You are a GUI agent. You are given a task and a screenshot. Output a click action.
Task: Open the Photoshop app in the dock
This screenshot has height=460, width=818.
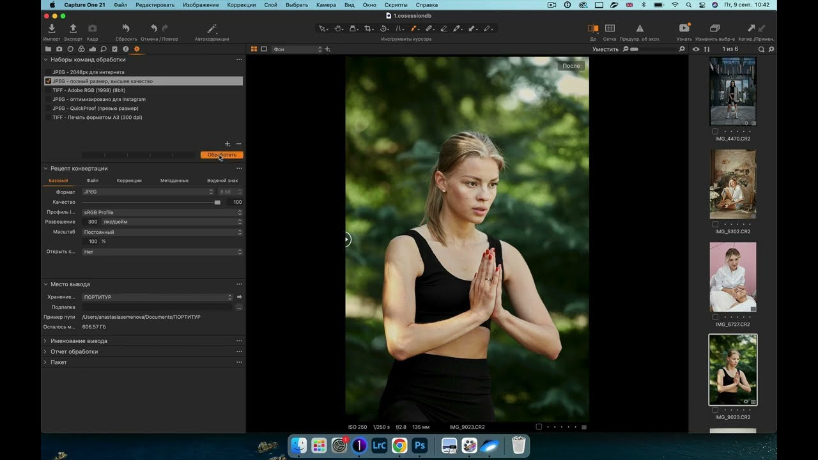click(420, 445)
